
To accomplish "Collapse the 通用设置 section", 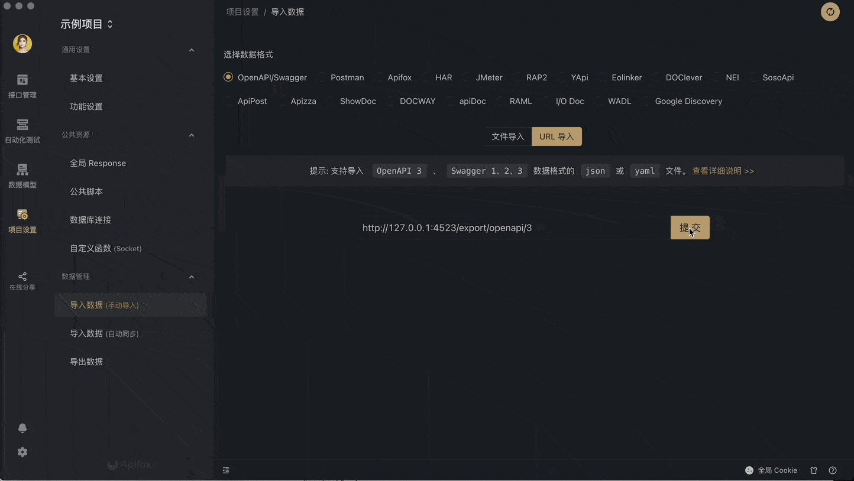I will point(191,50).
